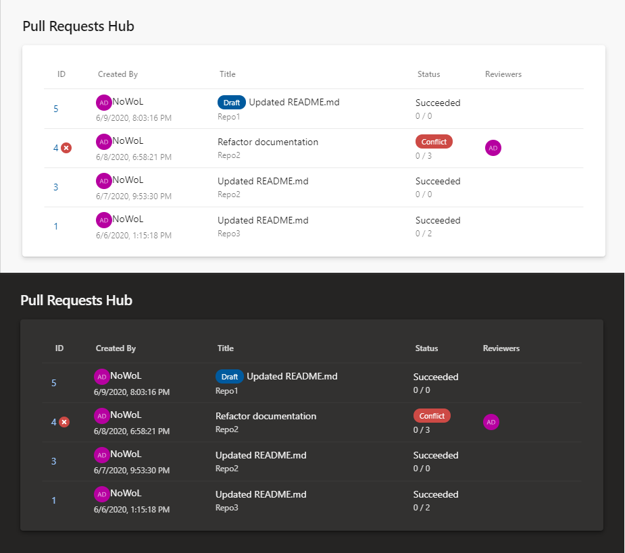Select the Draft badge on Updated README.md

231,102
